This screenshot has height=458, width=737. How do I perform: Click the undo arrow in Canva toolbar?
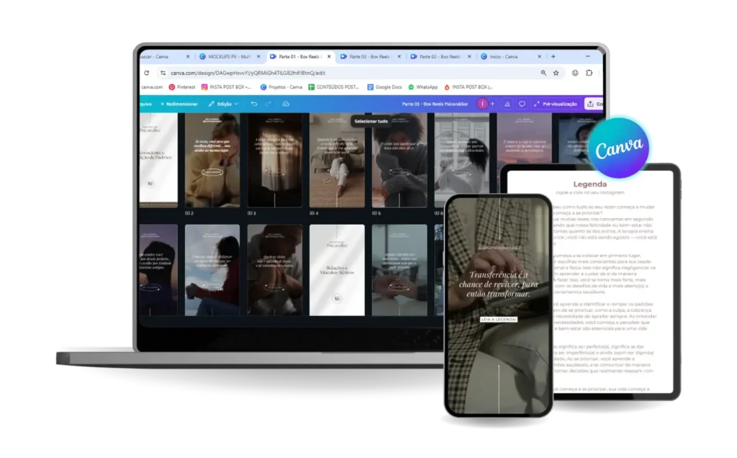pyautogui.click(x=254, y=104)
